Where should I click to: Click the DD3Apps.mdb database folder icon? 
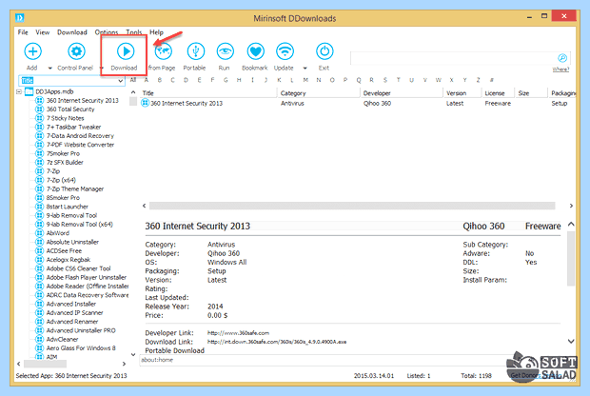(x=29, y=91)
